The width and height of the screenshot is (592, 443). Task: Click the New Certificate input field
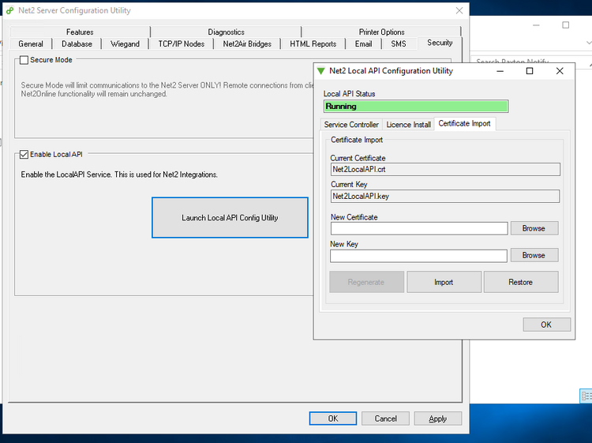[x=419, y=228]
